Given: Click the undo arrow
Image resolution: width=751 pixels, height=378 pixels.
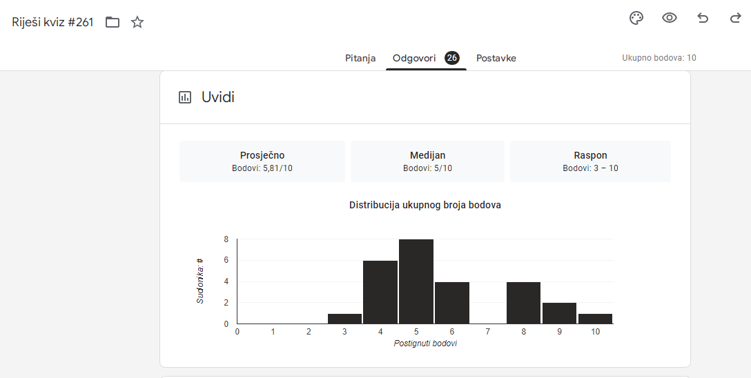Looking at the screenshot, I should (x=703, y=19).
